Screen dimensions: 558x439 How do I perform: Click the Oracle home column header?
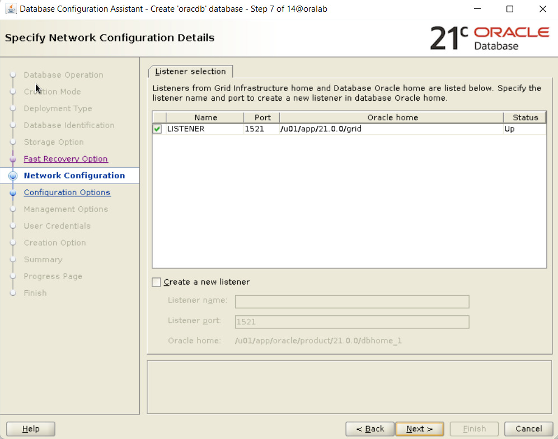392,117
